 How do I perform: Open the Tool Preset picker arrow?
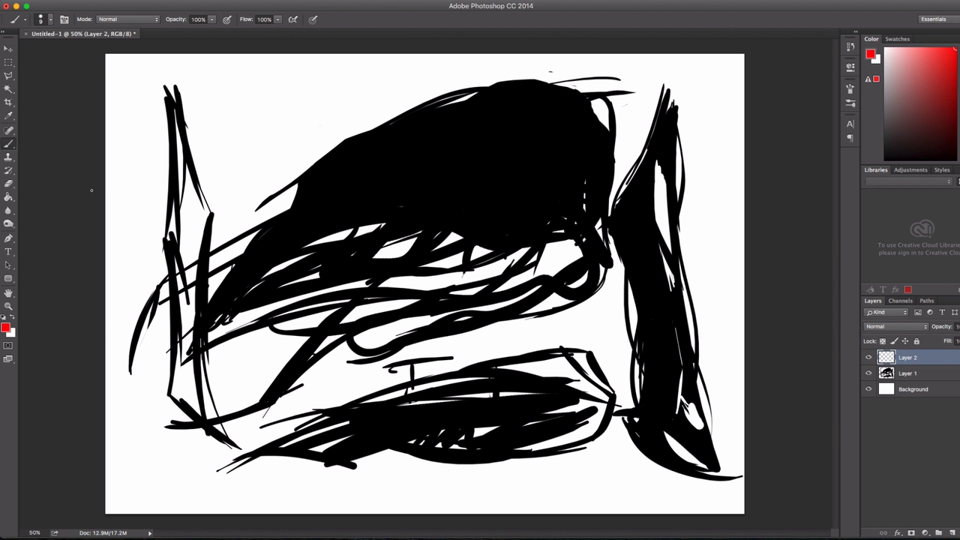click(25, 19)
